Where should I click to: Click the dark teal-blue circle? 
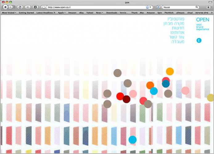[166, 84]
